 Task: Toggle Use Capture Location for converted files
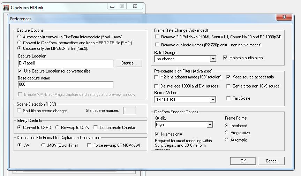[20, 71]
